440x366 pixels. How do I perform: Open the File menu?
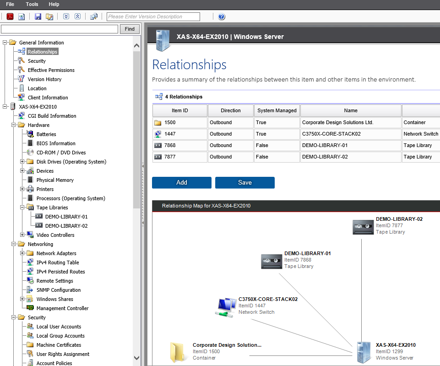(x=10, y=4)
